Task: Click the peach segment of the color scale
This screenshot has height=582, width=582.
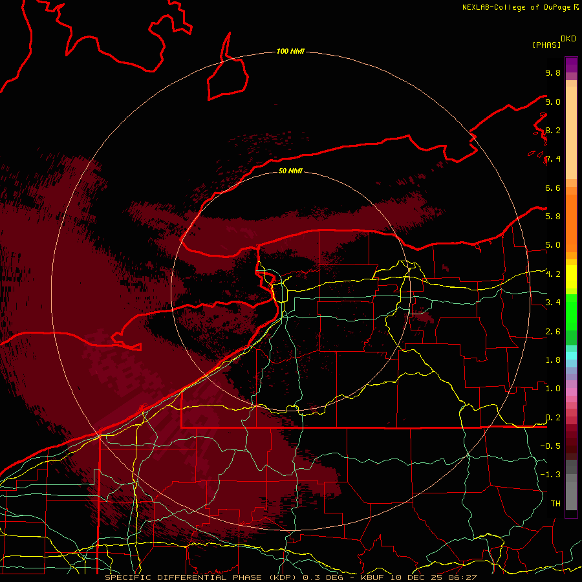Action: (x=571, y=133)
